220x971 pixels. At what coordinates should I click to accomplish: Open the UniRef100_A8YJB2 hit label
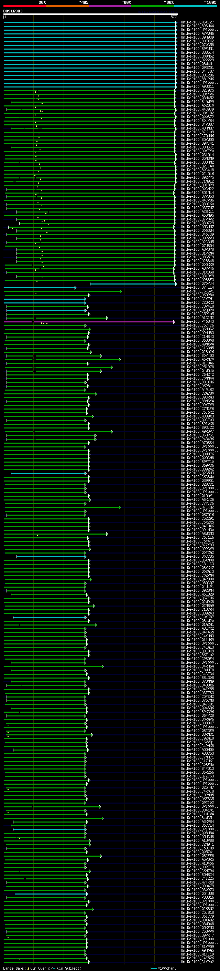tap(197, 113)
